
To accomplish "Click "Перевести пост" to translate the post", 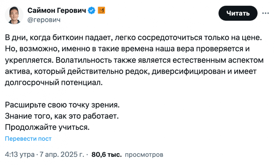I will (x=28, y=139).
